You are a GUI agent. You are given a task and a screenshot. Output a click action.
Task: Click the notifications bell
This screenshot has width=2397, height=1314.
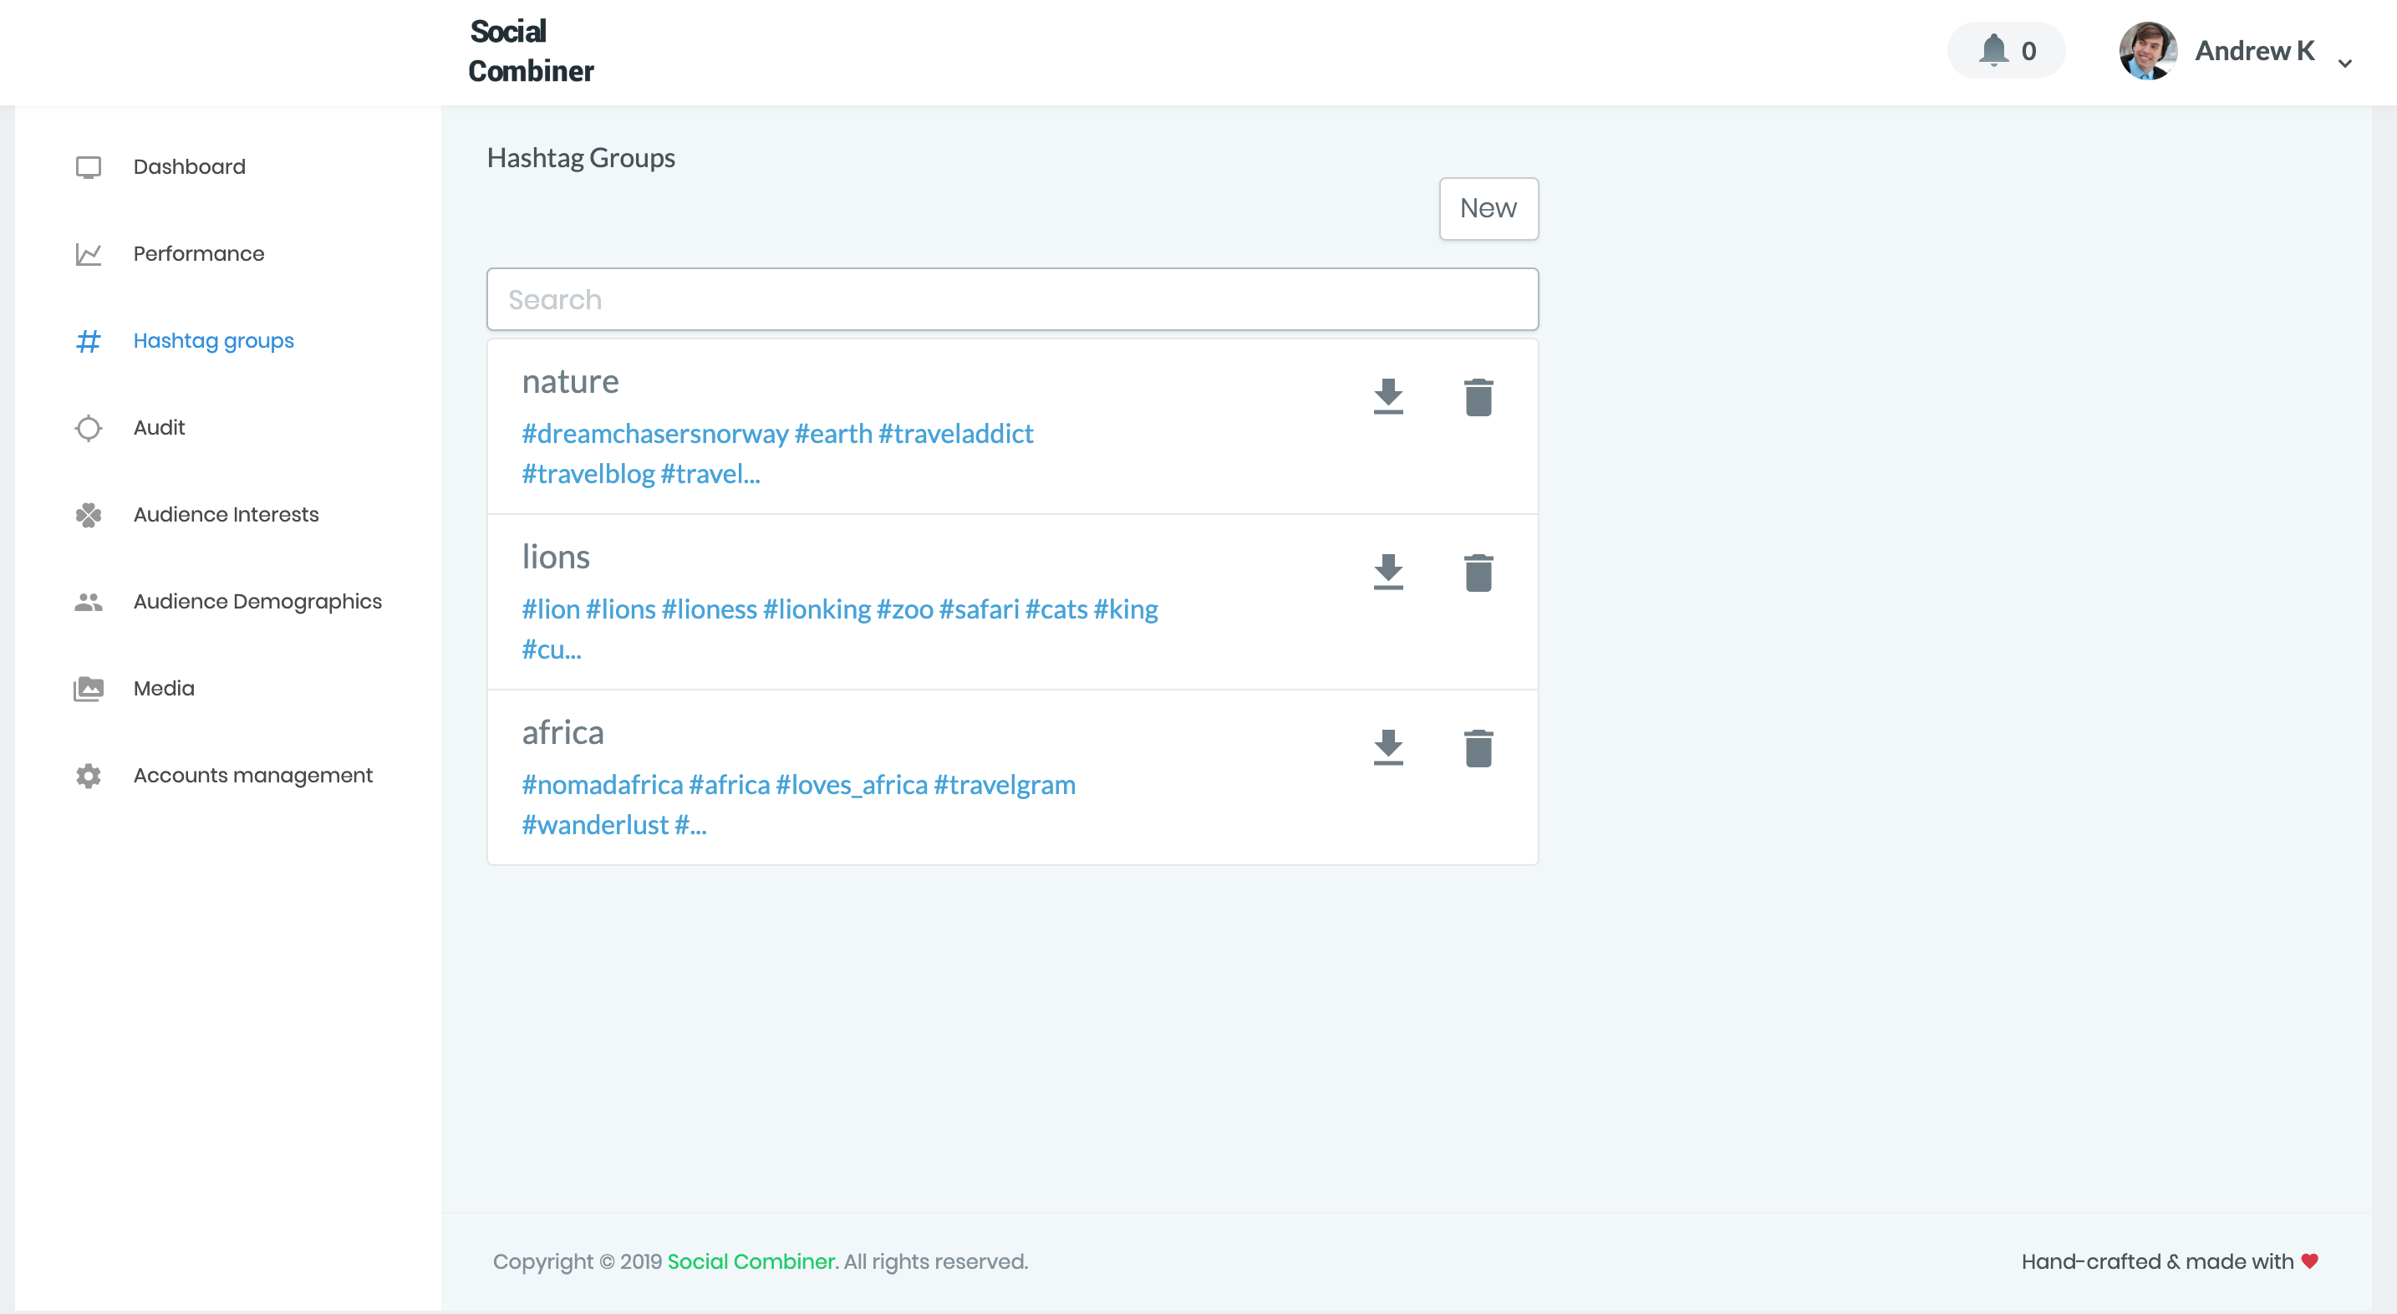click(x=1993, y=51)
